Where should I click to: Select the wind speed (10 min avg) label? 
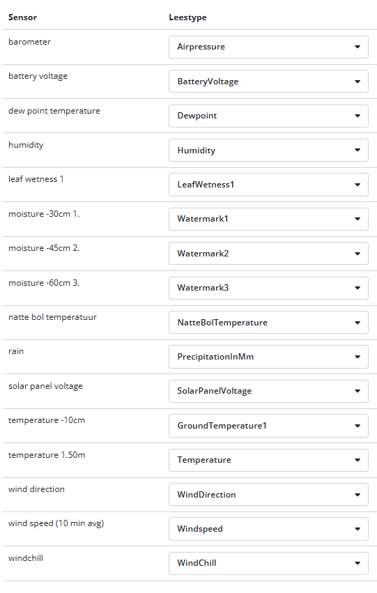(56, 523)
